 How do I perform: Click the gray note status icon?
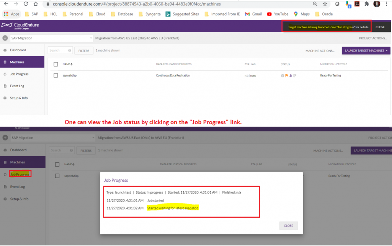(x=295, y=76)
